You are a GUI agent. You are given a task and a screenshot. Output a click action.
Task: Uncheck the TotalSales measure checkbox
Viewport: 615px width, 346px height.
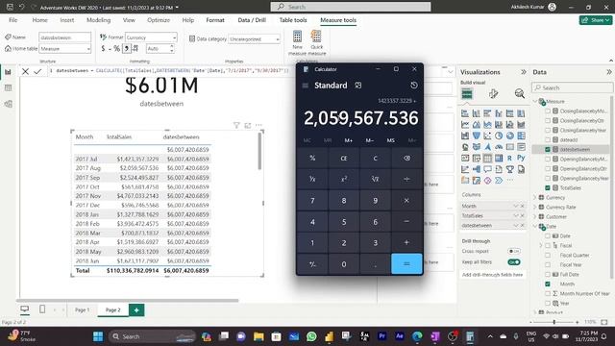click(x=548, y=188)
